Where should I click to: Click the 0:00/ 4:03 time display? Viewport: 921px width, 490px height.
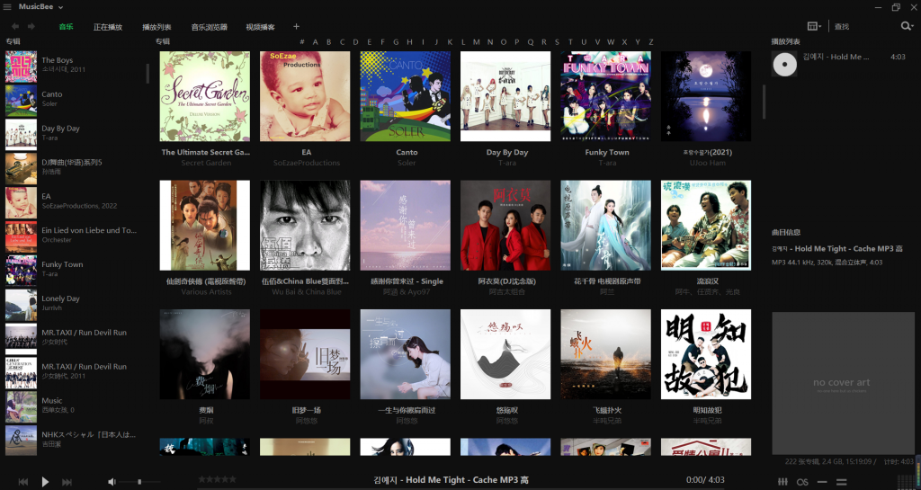705,480
